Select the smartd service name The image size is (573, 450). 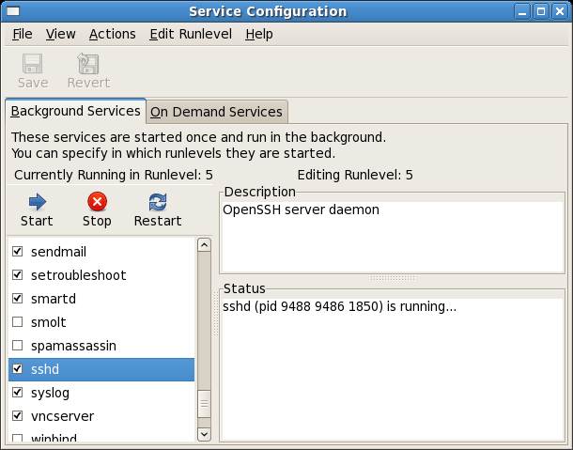click(x=54, y=299)
